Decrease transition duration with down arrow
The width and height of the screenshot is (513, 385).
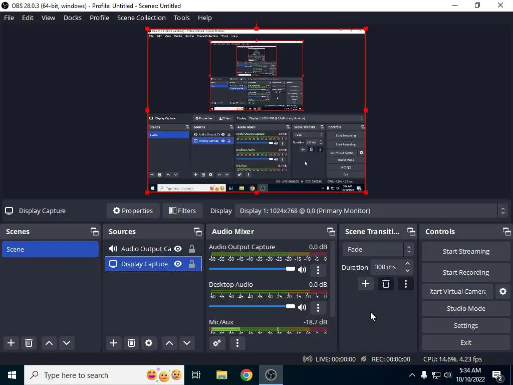point(407,271)
